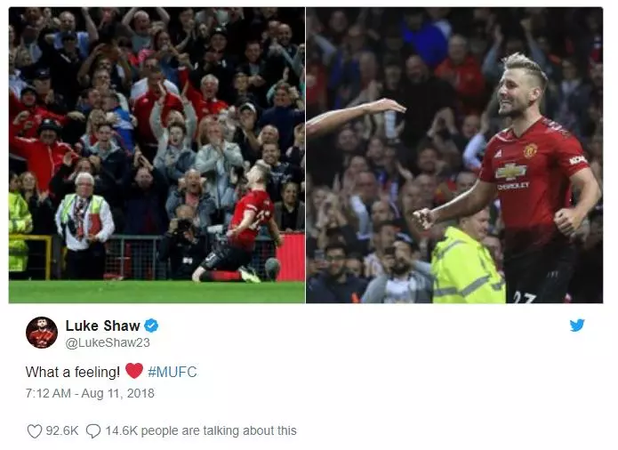Like the tweet with the heart outline icon
This screenshot has width=618, height=450.
[x=35, y=431]
